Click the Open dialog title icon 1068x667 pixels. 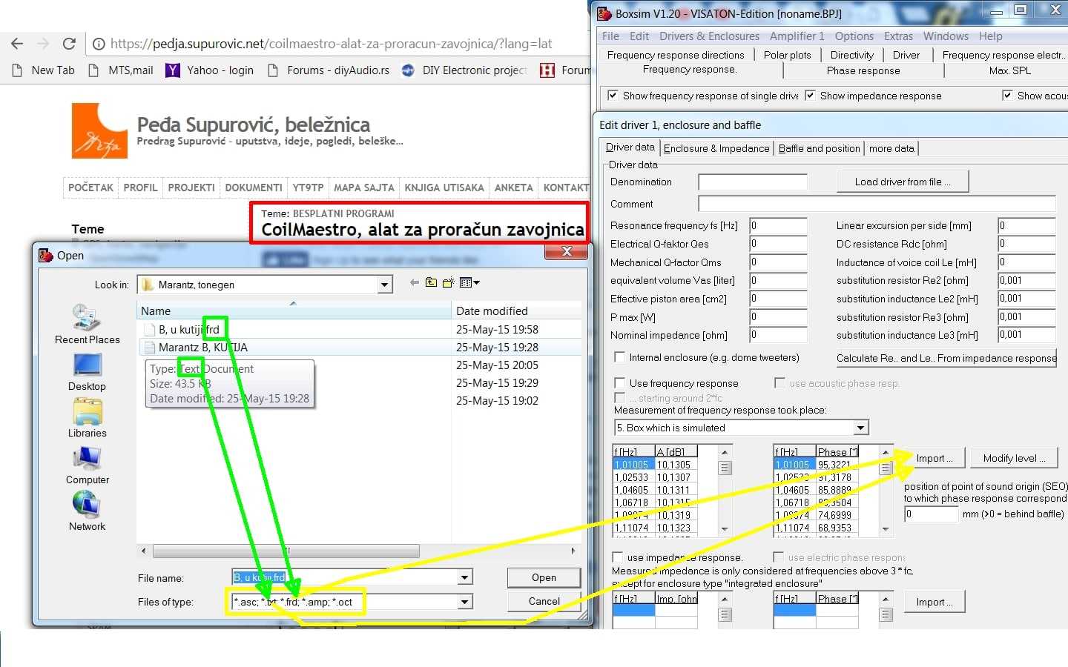click(46, 255)
